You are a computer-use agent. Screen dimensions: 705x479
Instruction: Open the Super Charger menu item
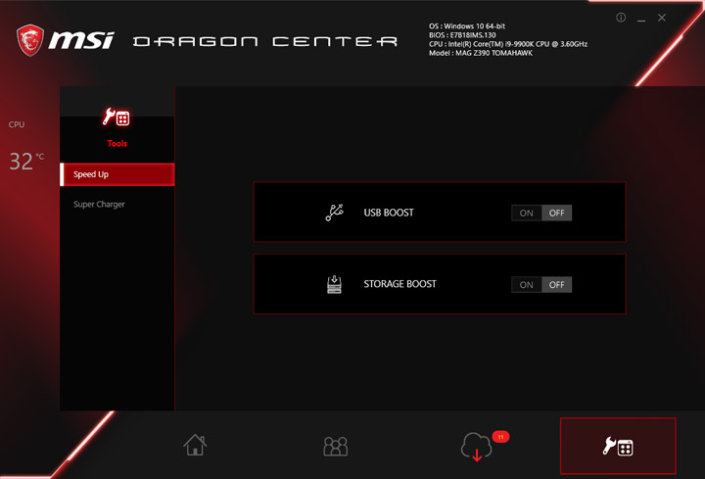(x=99, y=204)
